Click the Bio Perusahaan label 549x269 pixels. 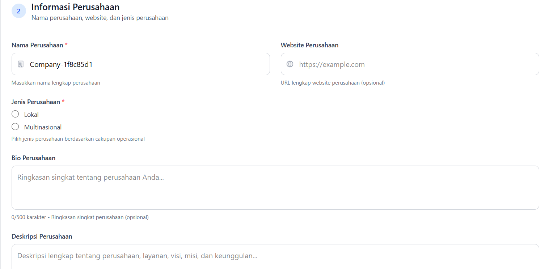tap(33, 158)
